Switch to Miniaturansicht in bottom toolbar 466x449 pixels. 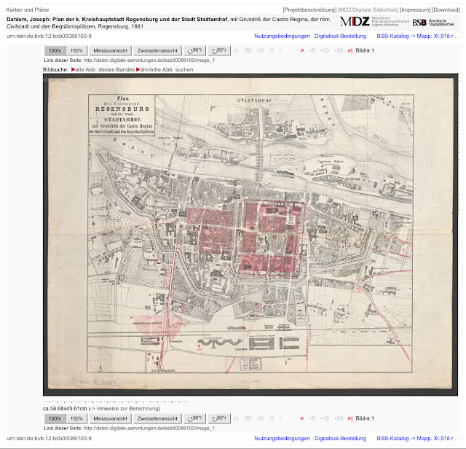[110, 418]
